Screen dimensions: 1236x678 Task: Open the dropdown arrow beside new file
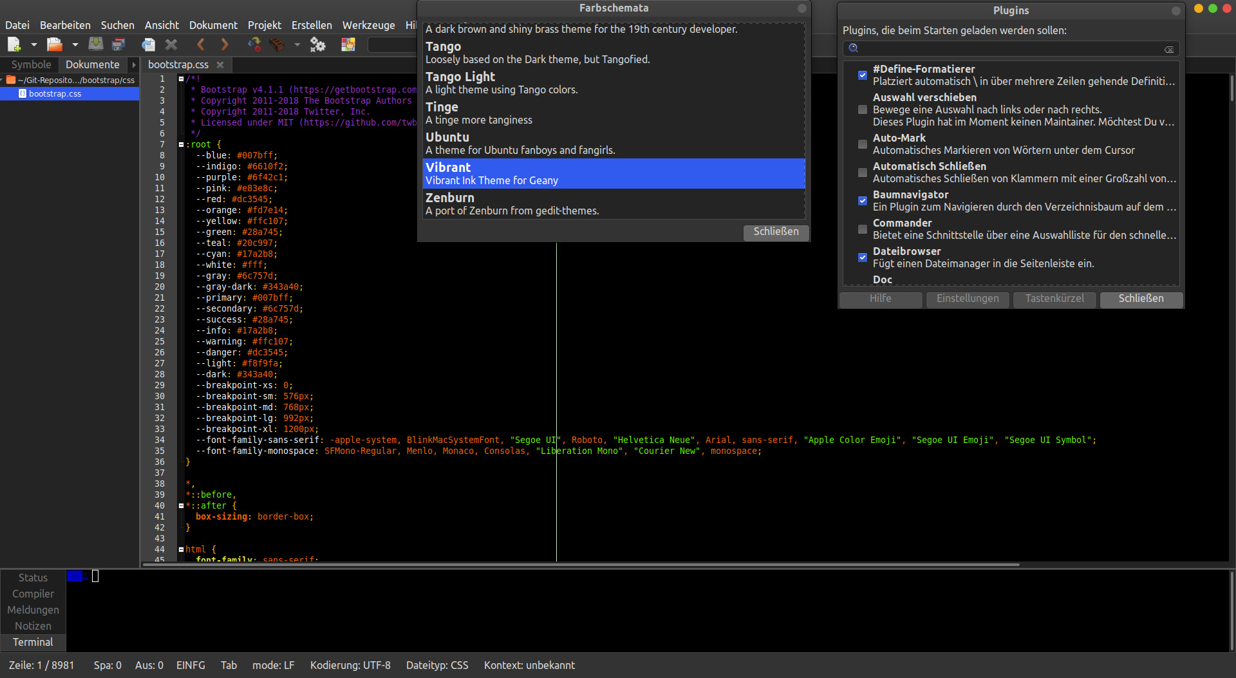(x=33, y=44)
